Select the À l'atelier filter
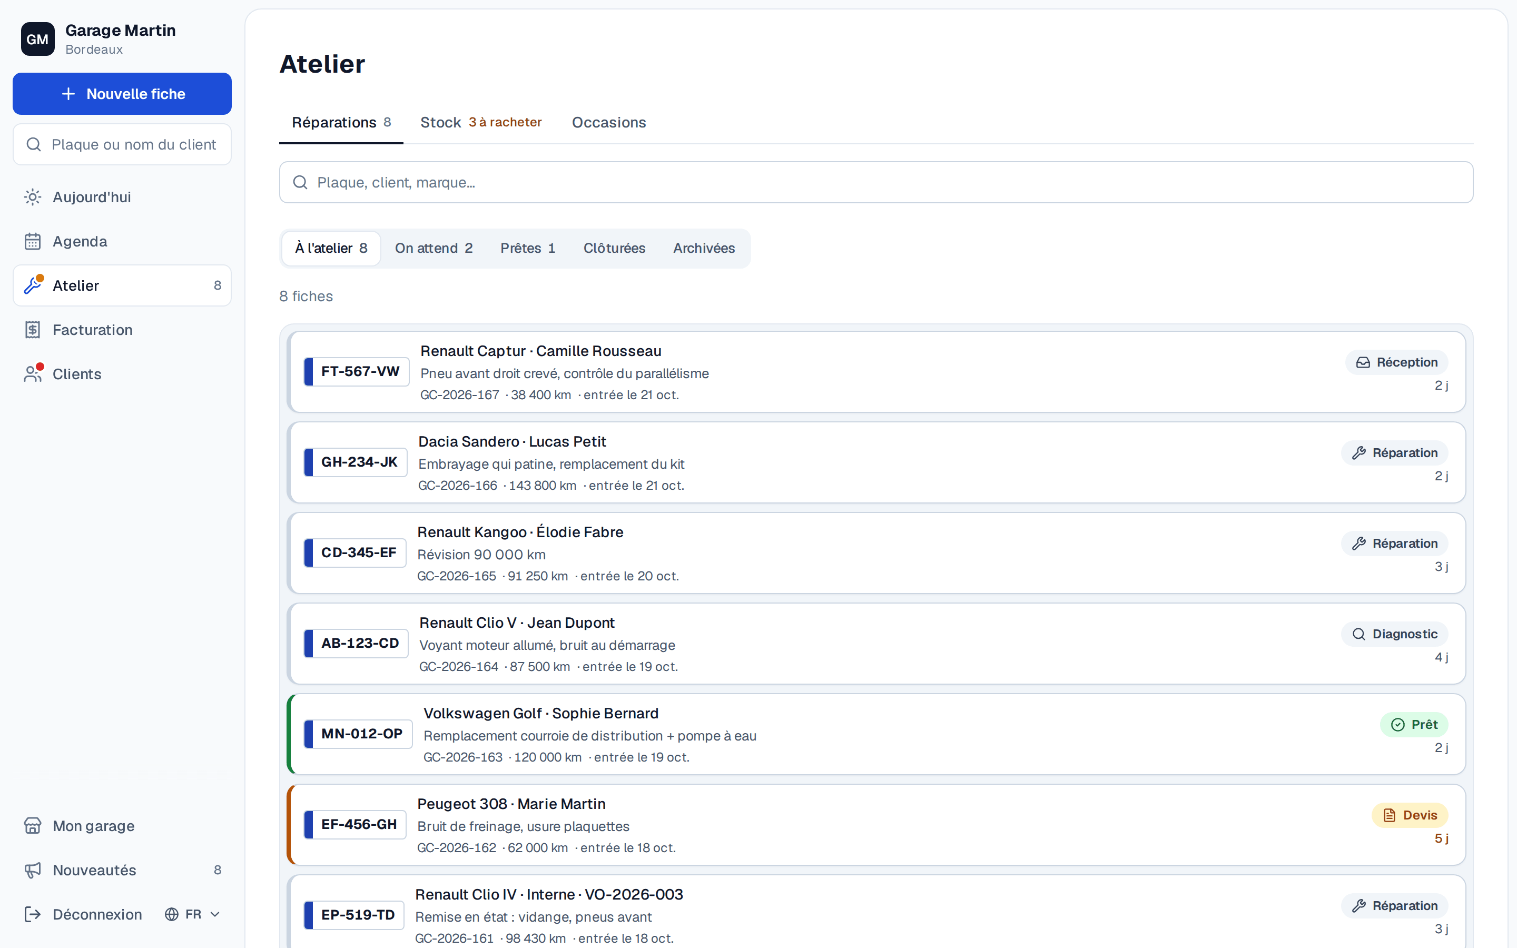Image resolution: width=1517 pixels, height=948 pixels. [331, 248]
